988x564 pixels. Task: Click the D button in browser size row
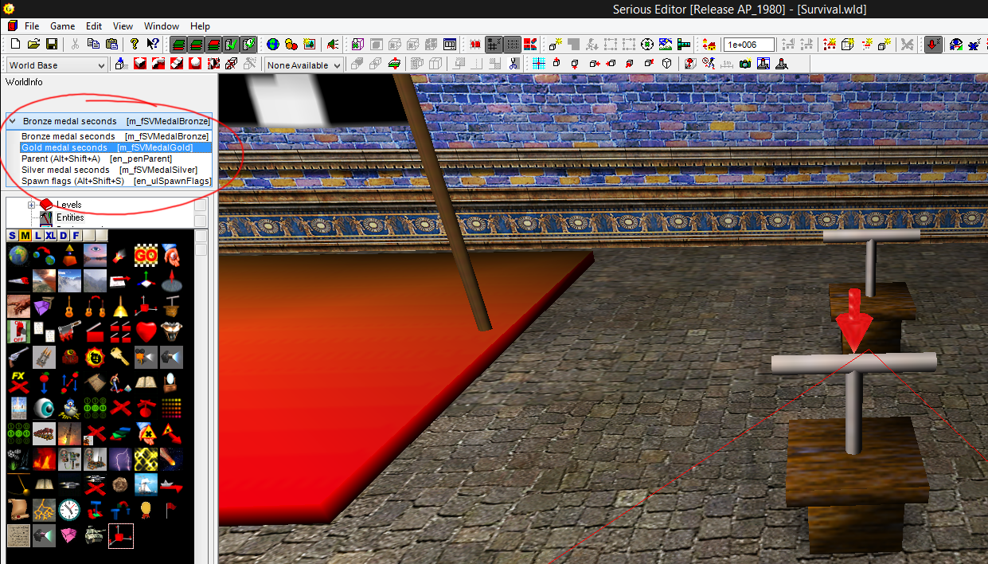pos(63,235)
